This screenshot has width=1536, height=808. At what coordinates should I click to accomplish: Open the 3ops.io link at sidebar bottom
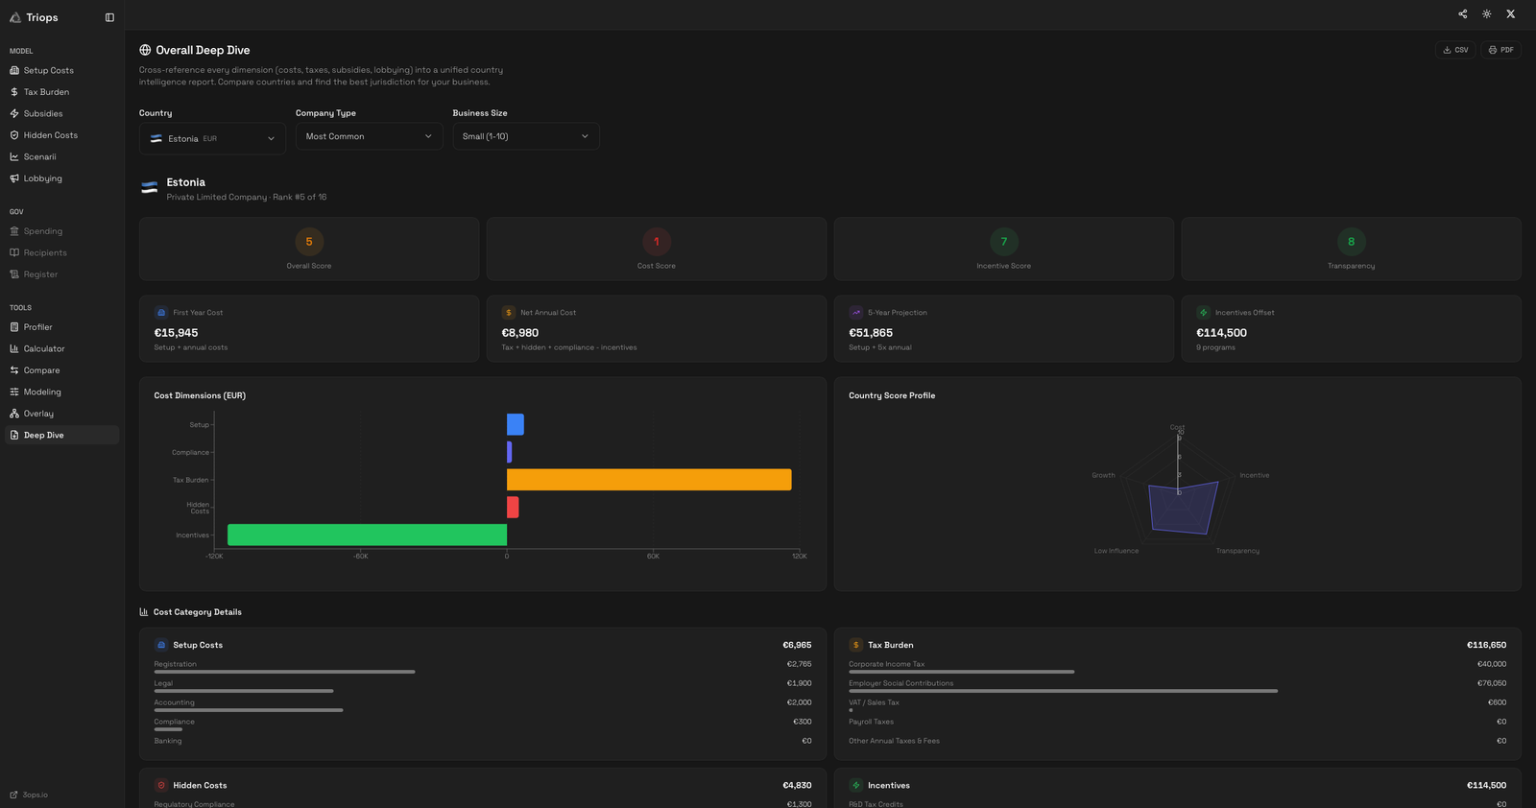(35, 795)
